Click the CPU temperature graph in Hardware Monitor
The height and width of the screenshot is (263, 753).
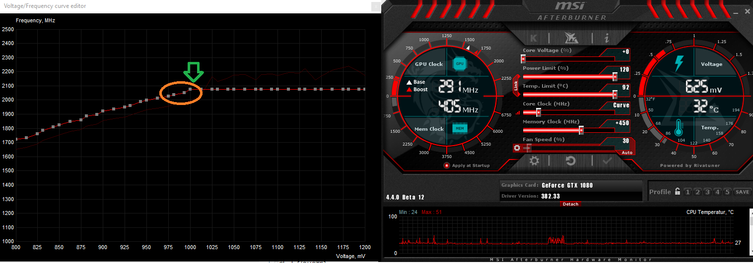566,235
